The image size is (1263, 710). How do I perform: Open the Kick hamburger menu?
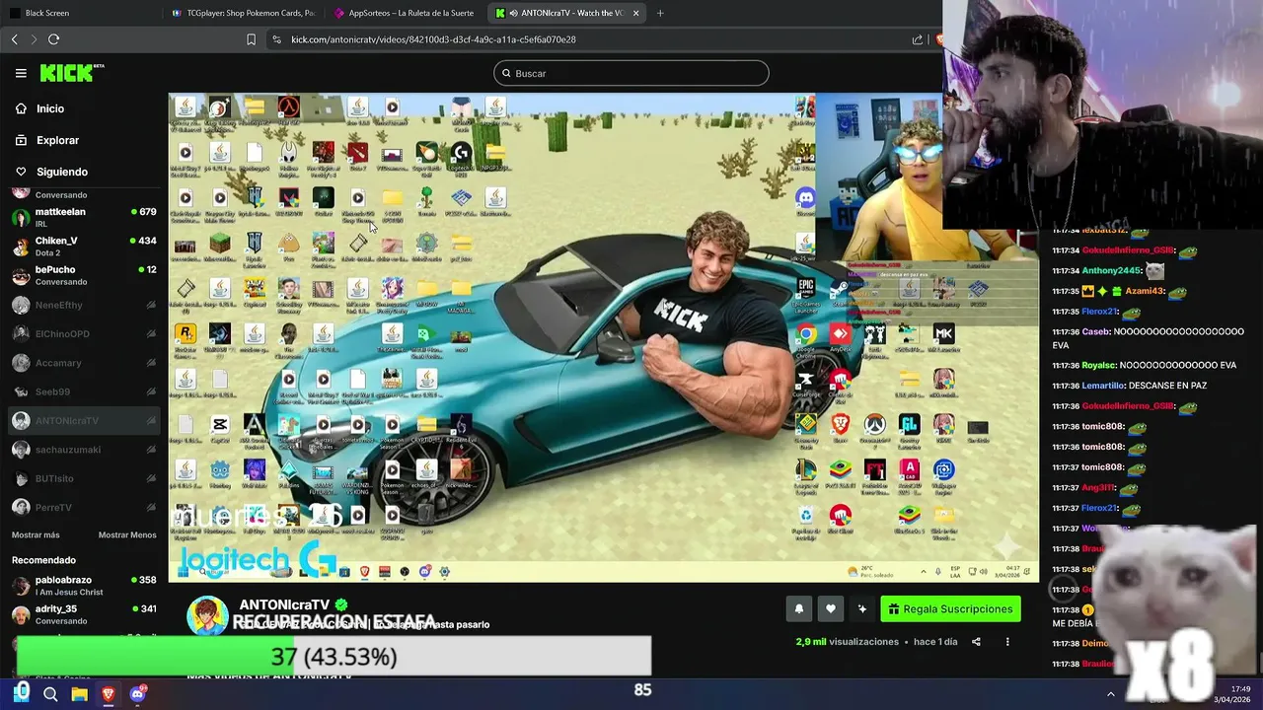[x=21, y=73]
